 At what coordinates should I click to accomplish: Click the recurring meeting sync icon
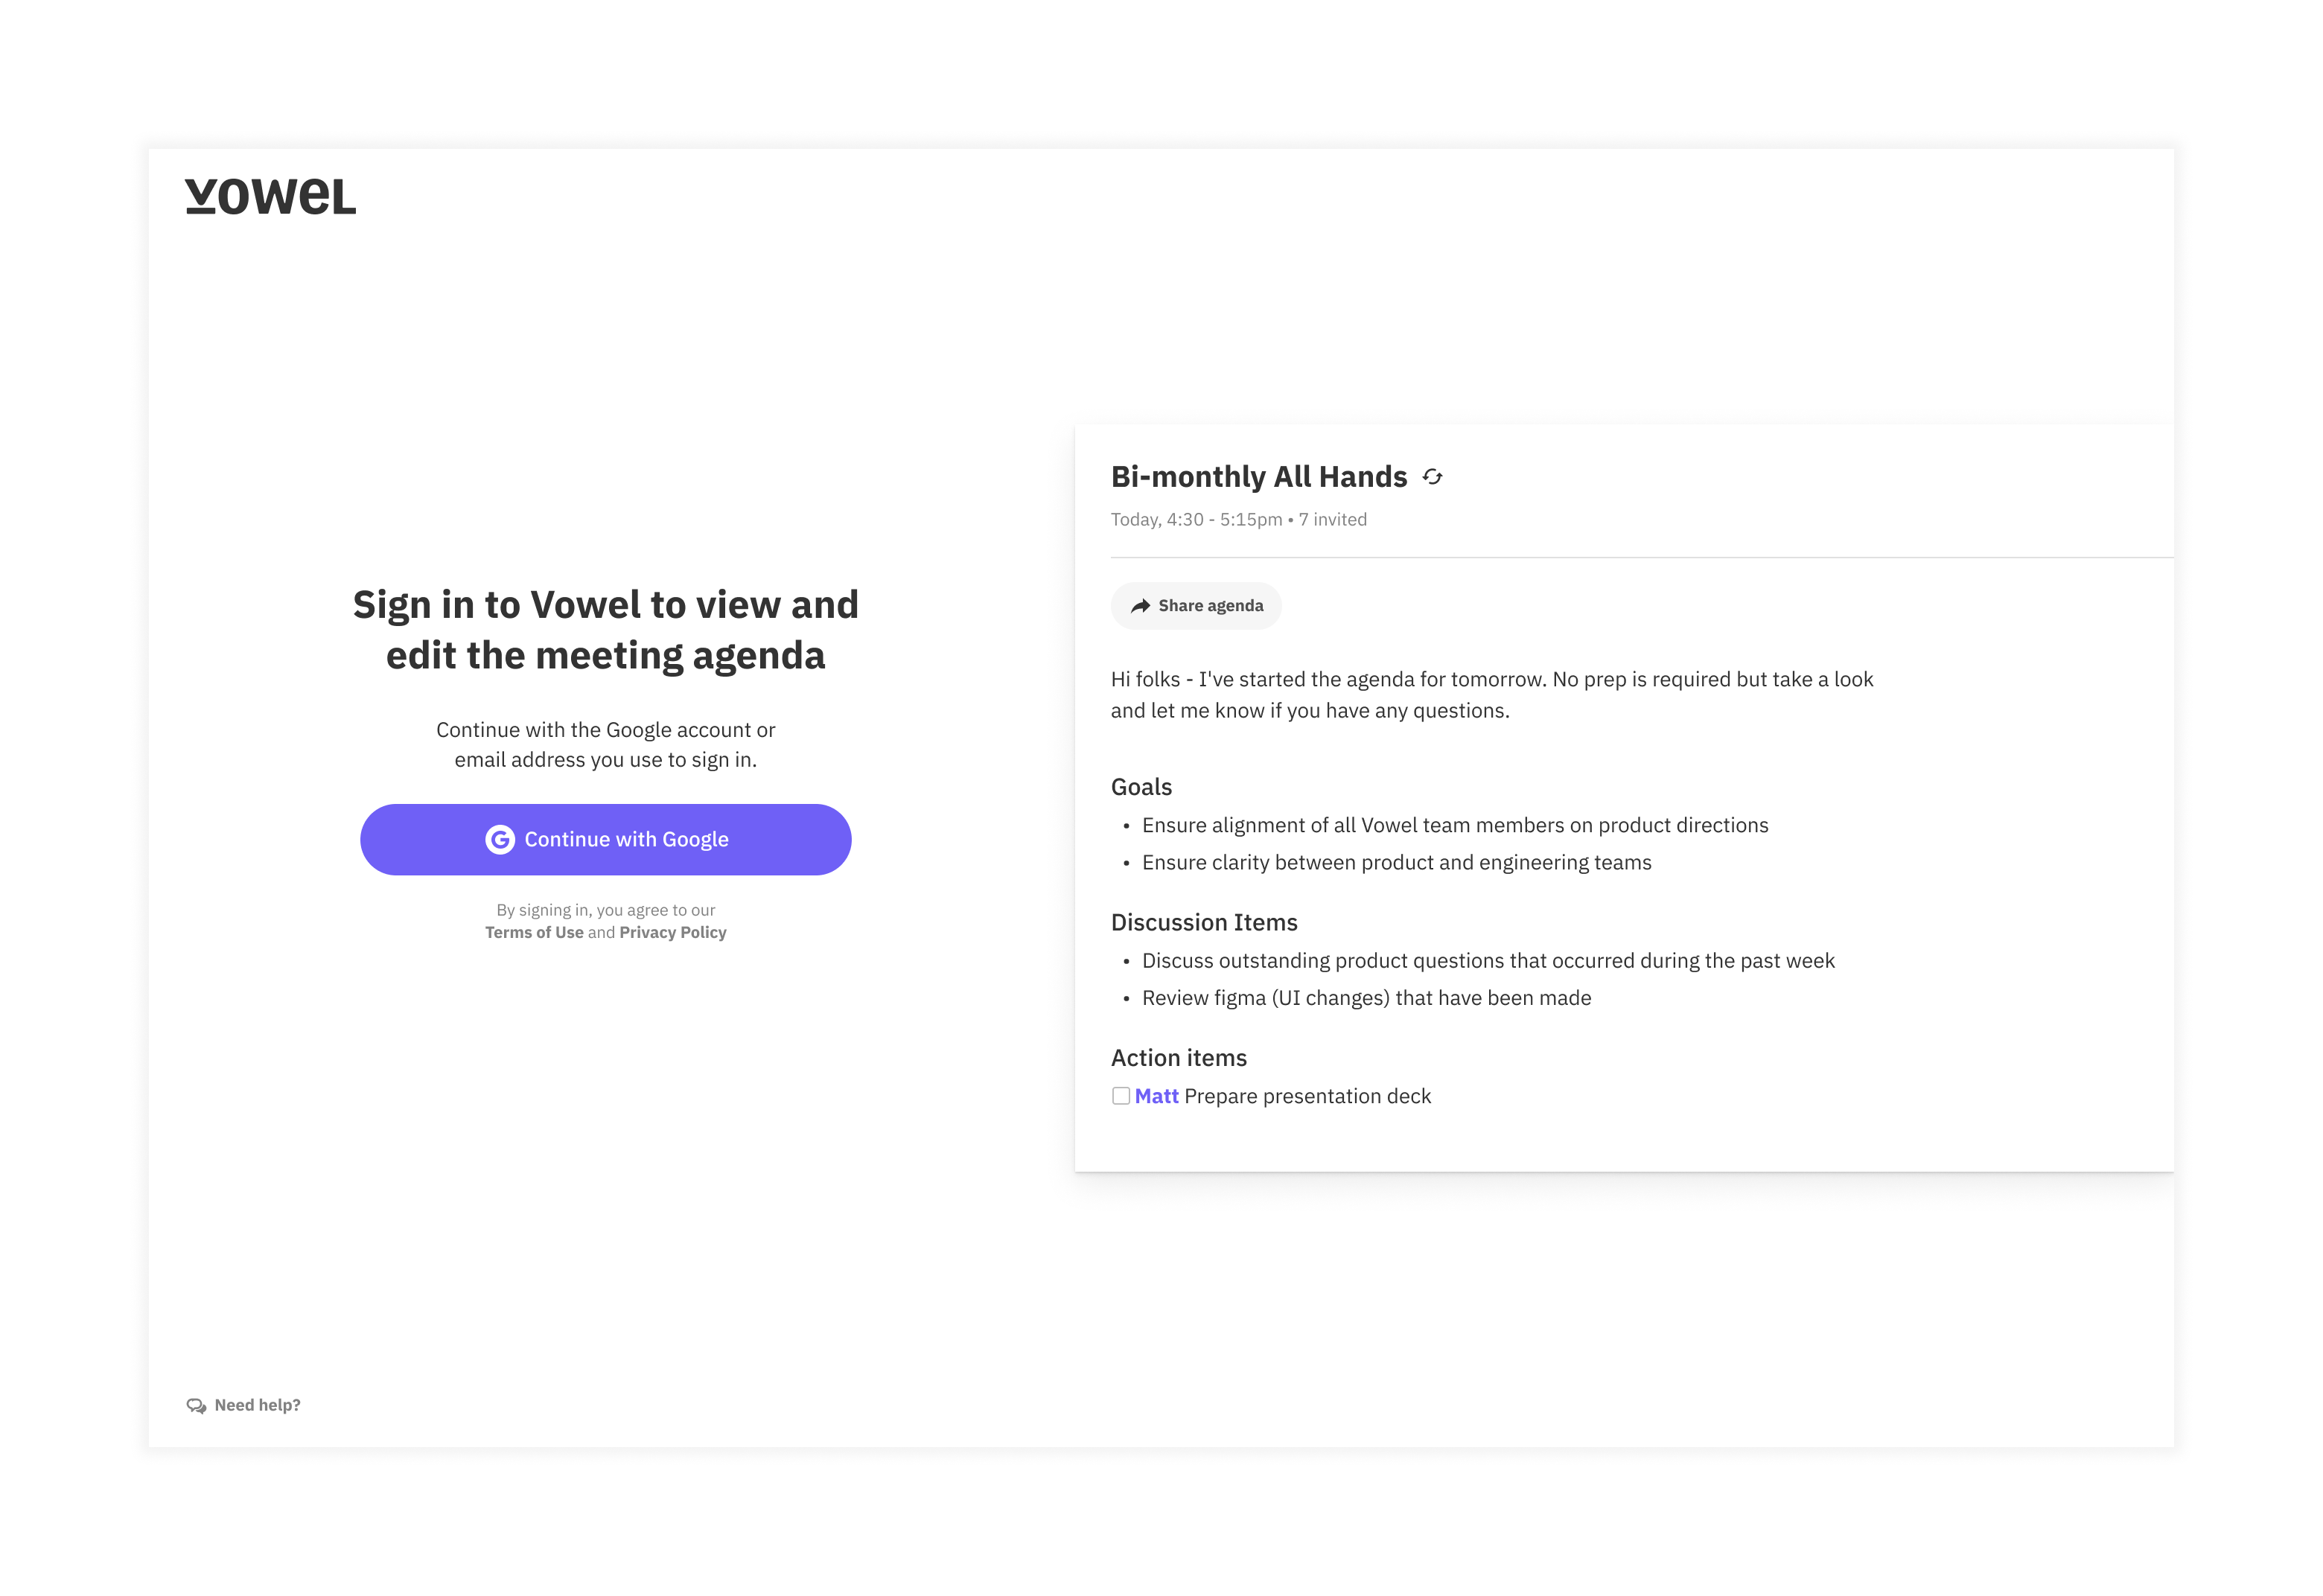[1432, 477]
